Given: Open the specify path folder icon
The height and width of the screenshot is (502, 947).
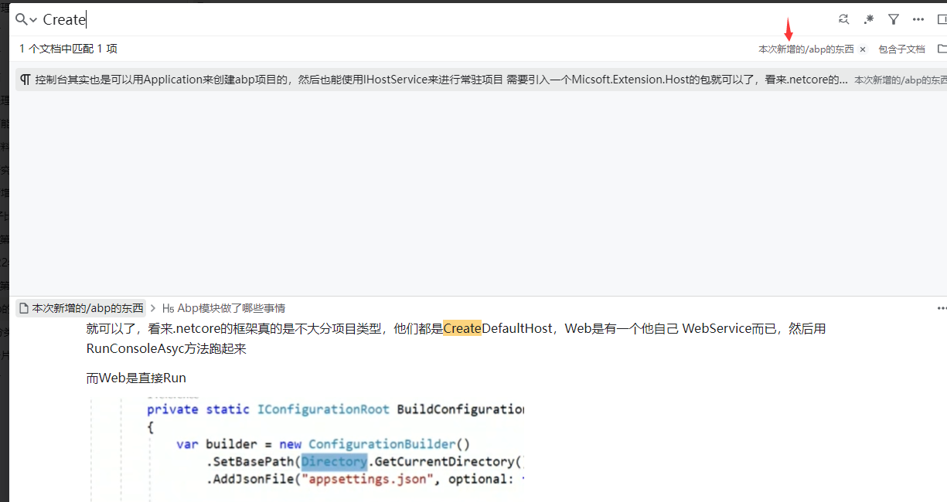Looking at the screenshot, I should tap(942, 49).
